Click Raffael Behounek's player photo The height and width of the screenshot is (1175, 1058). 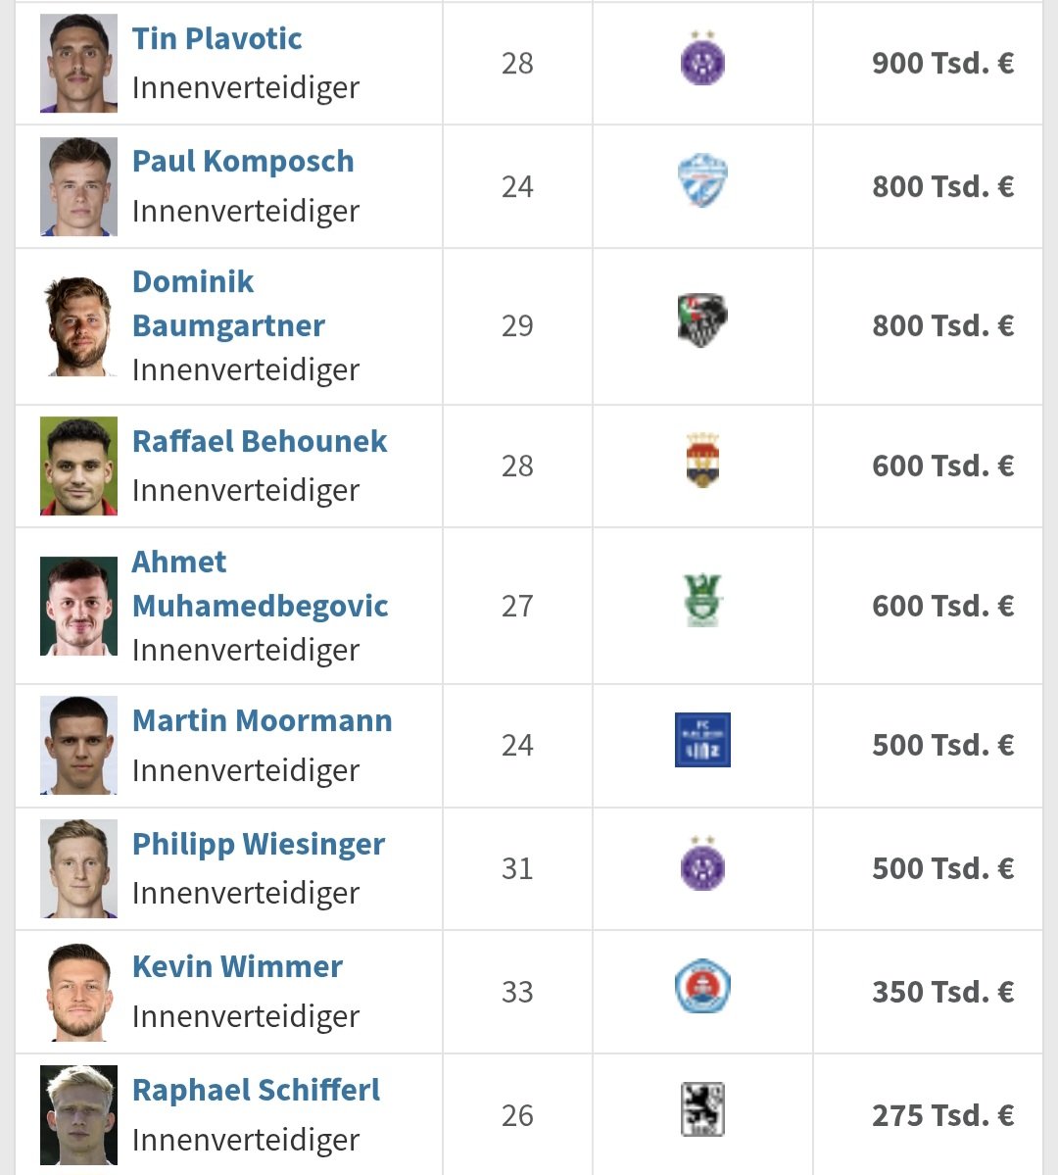pos(78,466)
